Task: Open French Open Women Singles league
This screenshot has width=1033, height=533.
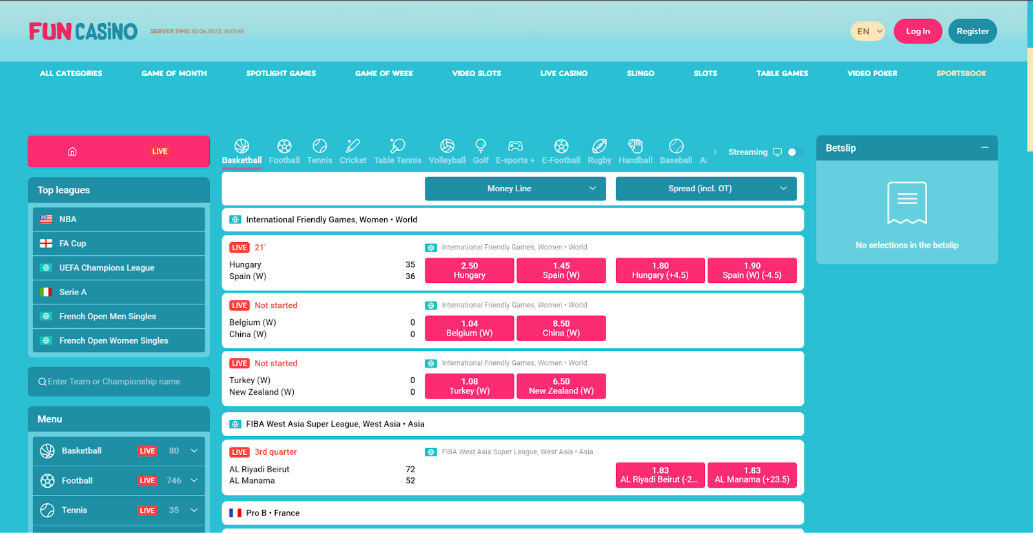Action: (x=119, y=340)
